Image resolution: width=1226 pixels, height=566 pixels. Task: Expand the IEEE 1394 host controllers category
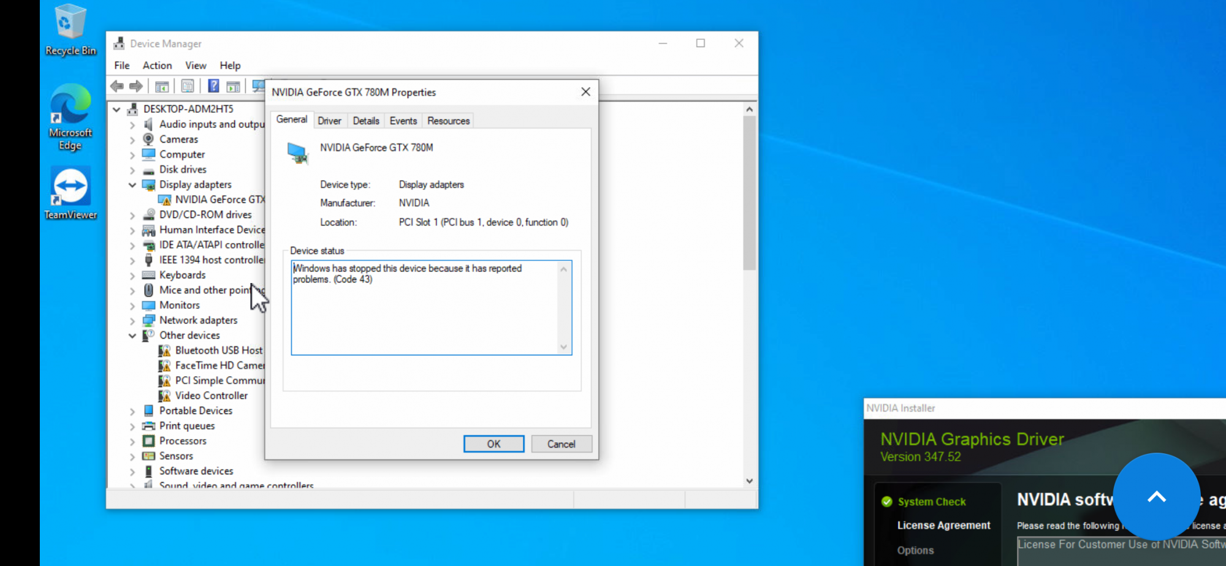pos(132,260)
